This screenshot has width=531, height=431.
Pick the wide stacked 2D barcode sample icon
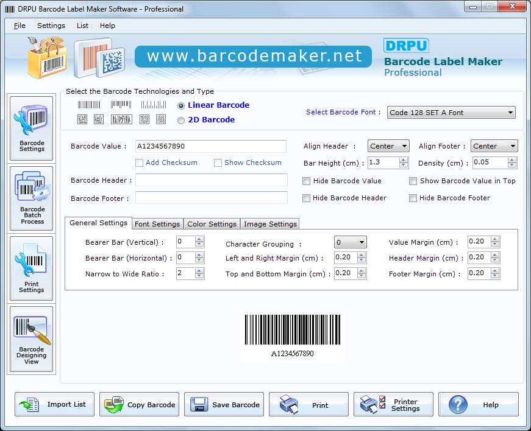(x=121, y=119)
